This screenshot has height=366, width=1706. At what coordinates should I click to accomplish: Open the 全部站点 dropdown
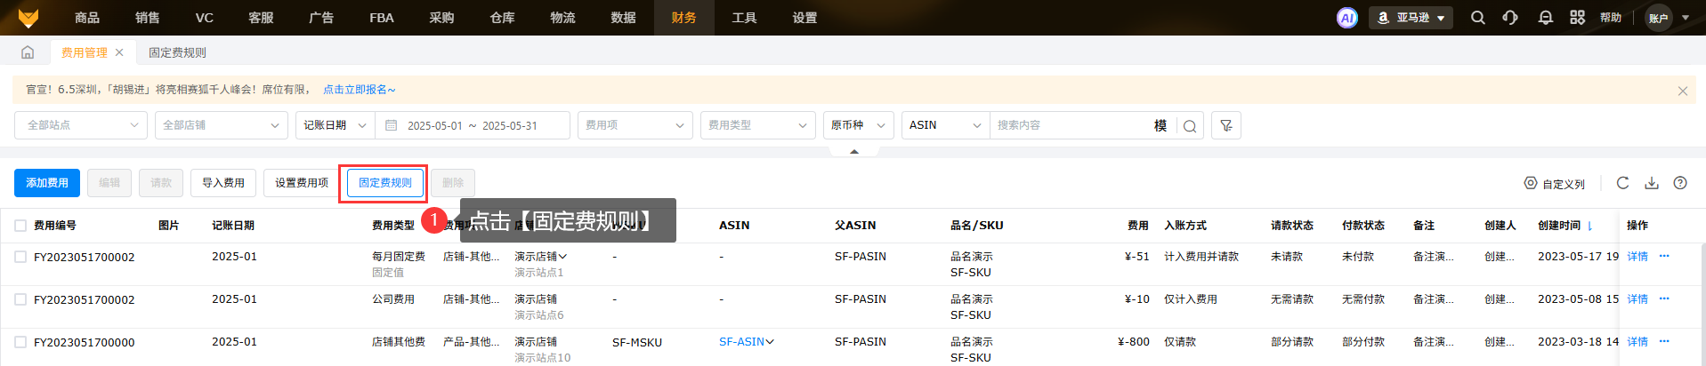[x=81, y=125]
